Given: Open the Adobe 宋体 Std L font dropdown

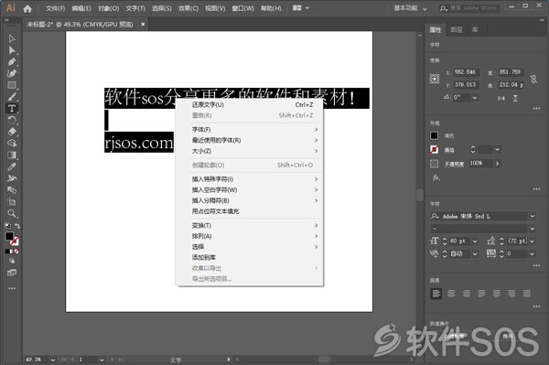Looking at the screenshot, I should 532,216.
